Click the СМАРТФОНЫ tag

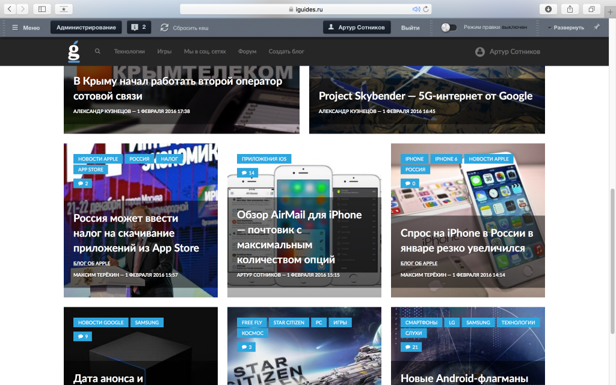421,322
